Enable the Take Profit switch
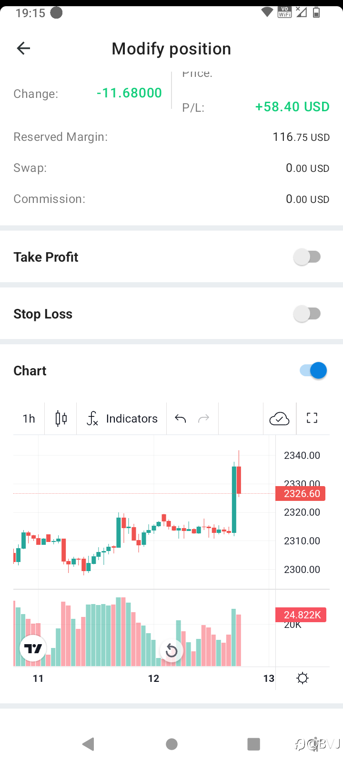343x764 pixels. 307,257
